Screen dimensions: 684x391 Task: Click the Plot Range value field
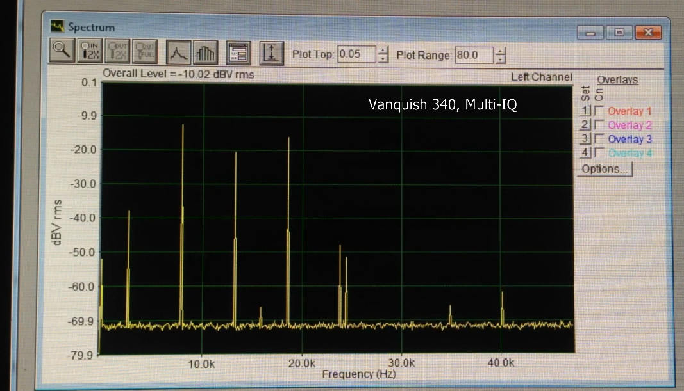(x=474, y=55)
